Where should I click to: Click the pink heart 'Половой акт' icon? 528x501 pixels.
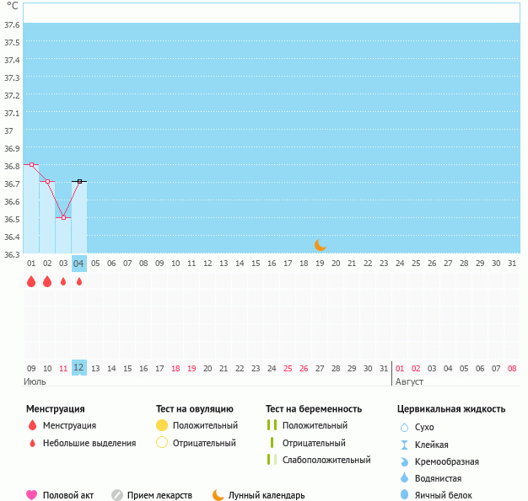32,495
